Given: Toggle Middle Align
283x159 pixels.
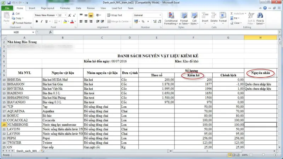Looking at the screenshot, I should click(x=86, y=15).
